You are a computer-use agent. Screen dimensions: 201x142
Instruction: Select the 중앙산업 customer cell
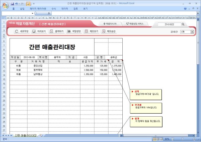tap(38, 66)
